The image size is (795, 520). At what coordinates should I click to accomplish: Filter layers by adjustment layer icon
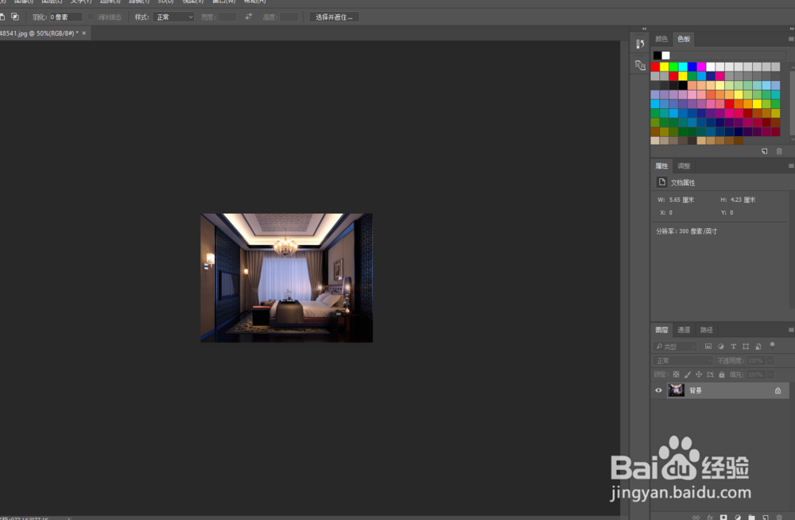click(721, 347)
